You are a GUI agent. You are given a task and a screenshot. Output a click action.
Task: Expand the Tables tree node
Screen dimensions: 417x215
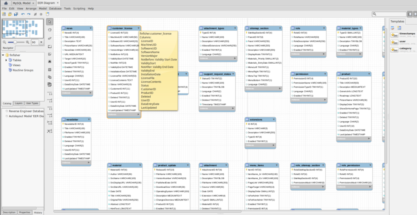coord(7,60)
